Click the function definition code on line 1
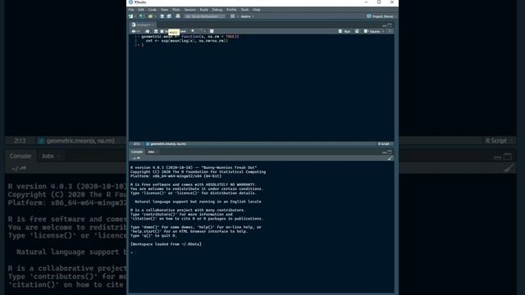Image resolution: width=525 pixels, height=295 pixels. tap(190, 36)
